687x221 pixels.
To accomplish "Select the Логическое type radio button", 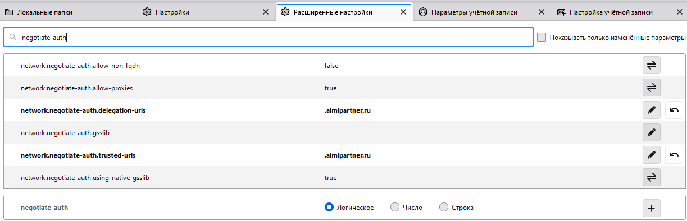I will click(x=330, y=208).
